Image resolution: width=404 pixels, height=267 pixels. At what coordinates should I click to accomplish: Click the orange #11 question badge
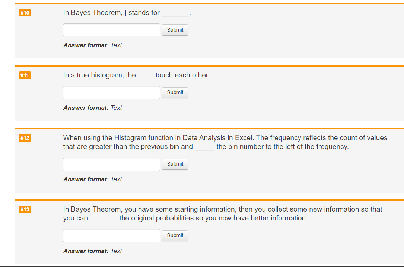(25, 75)
